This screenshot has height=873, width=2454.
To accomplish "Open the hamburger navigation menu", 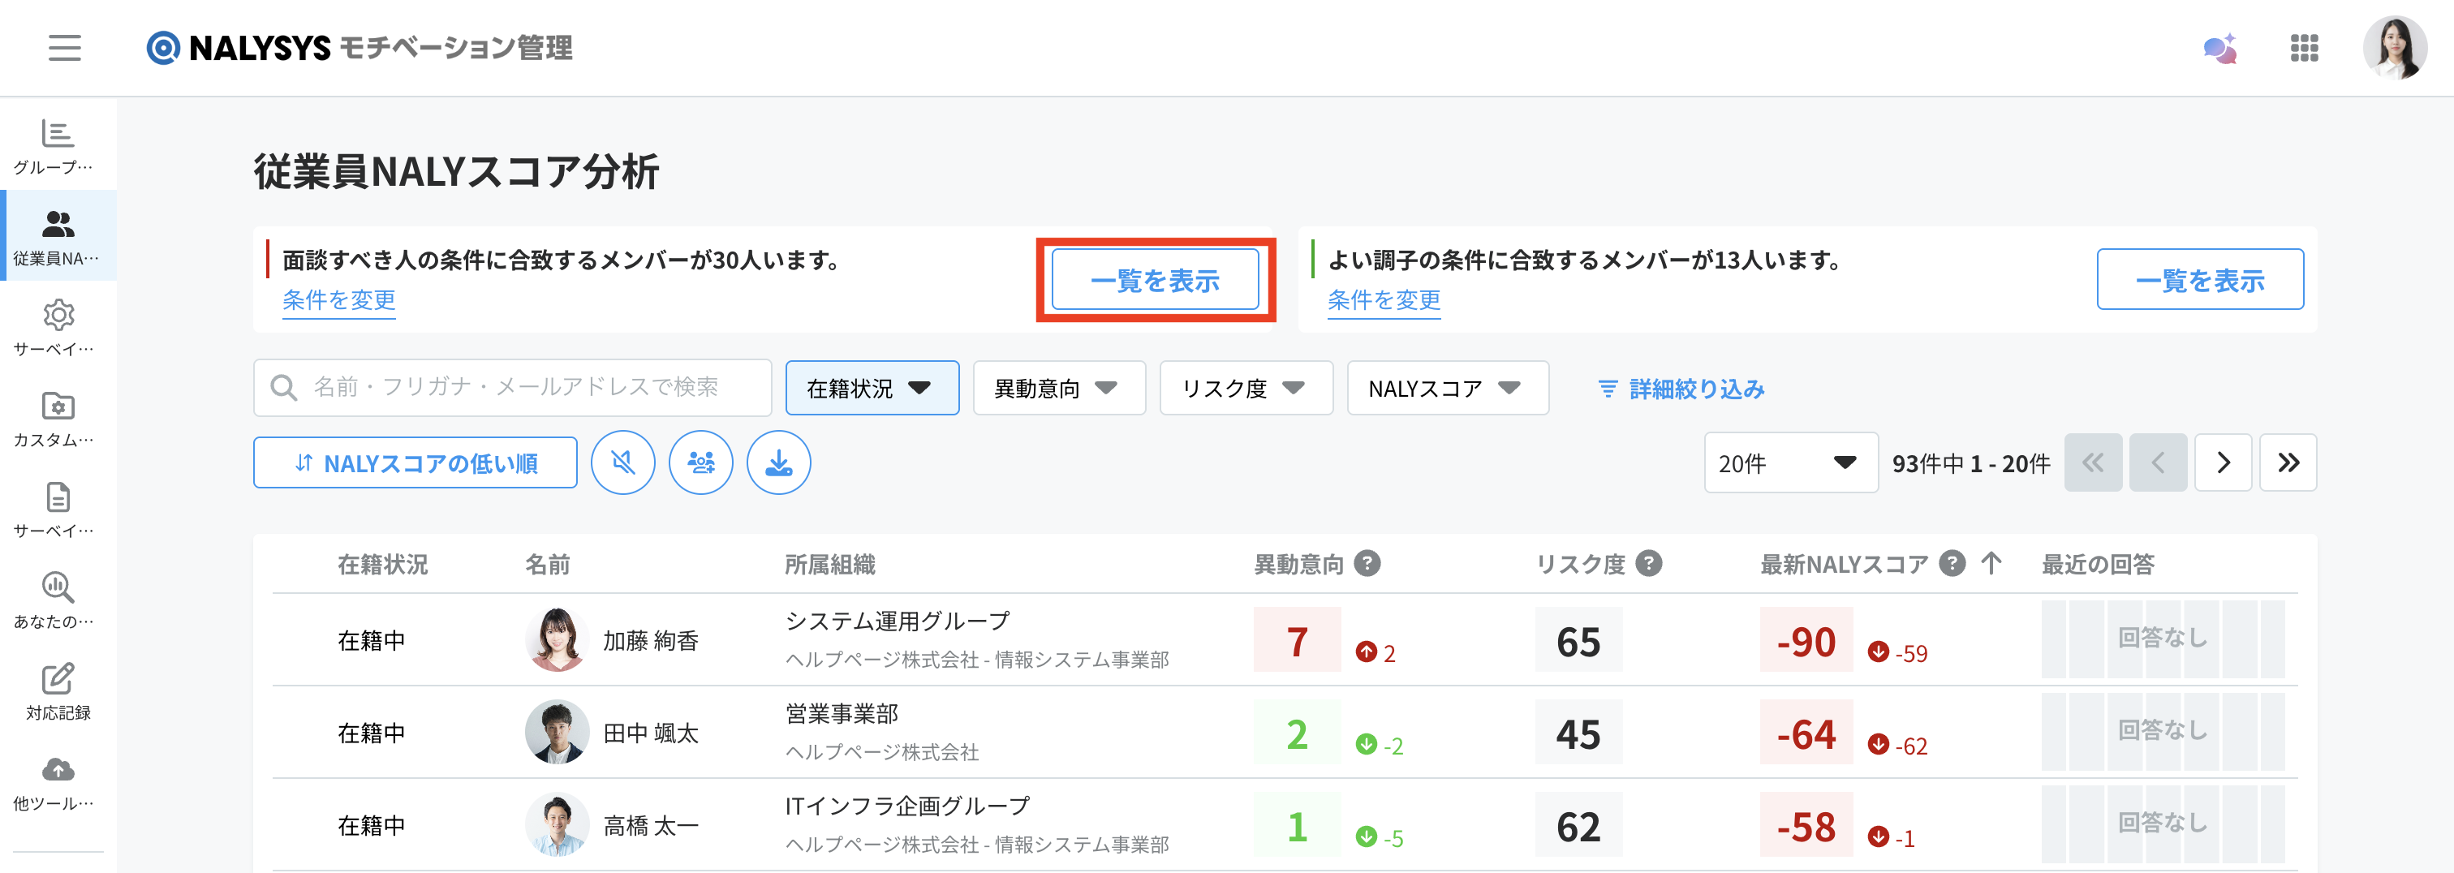I will (x=65, y=48).
